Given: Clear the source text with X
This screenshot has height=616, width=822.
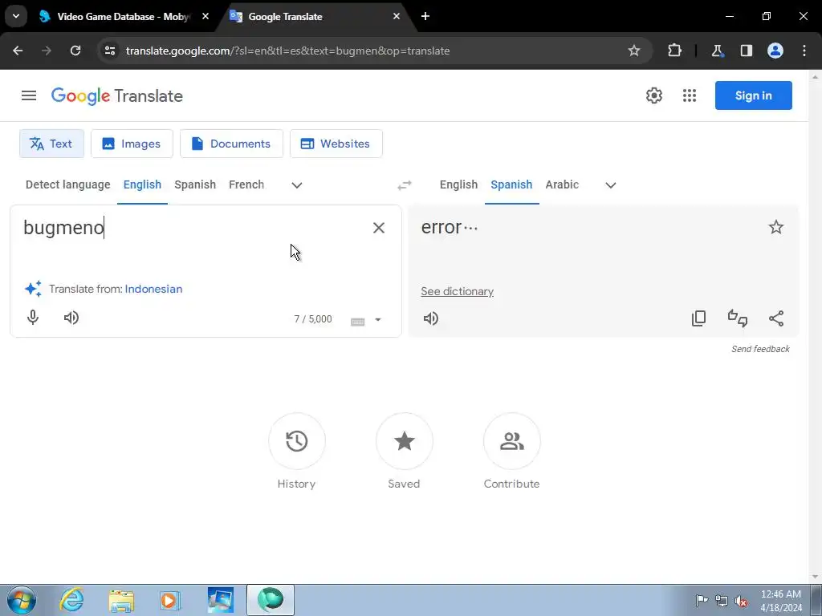Looking at the screenshot, I should pyautogui.click(x=379, y=227).
